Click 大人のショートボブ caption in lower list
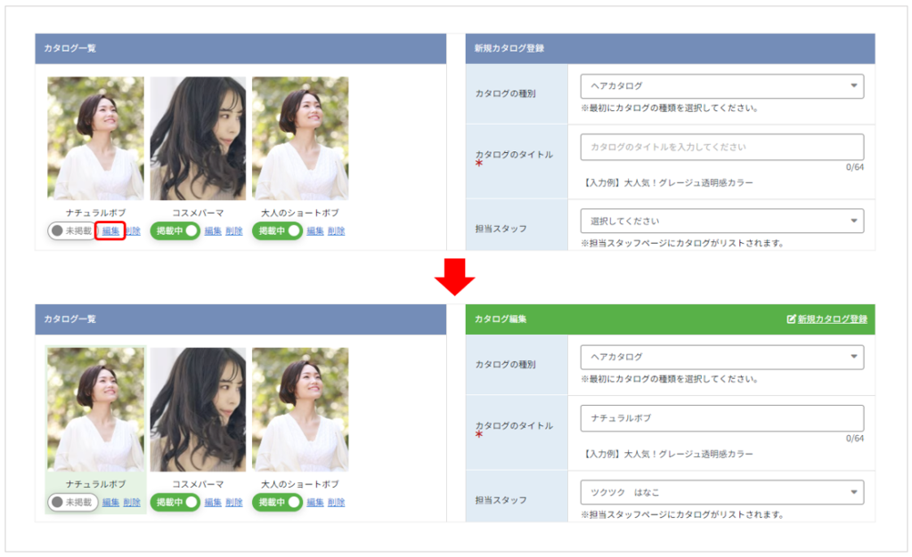 click(x=299, y=484)
